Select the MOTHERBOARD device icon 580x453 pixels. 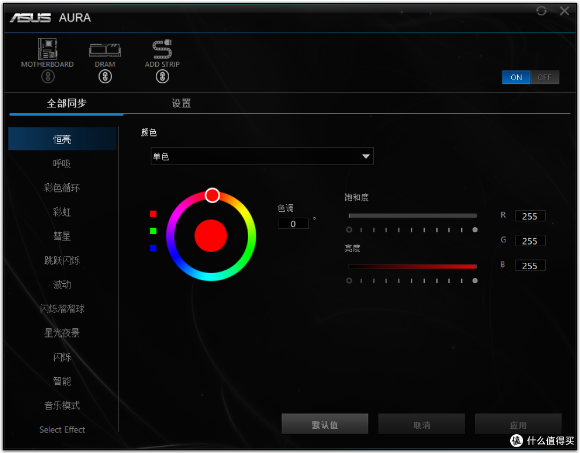(x=47, y=49)
